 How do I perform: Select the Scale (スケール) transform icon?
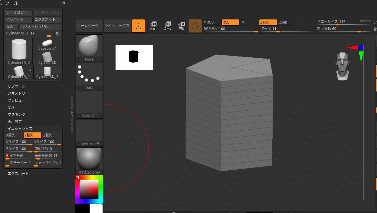[x=167, y=26]
